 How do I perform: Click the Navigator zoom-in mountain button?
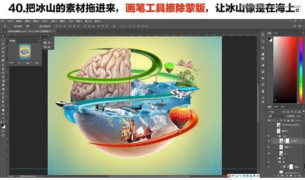coord(37,63)
